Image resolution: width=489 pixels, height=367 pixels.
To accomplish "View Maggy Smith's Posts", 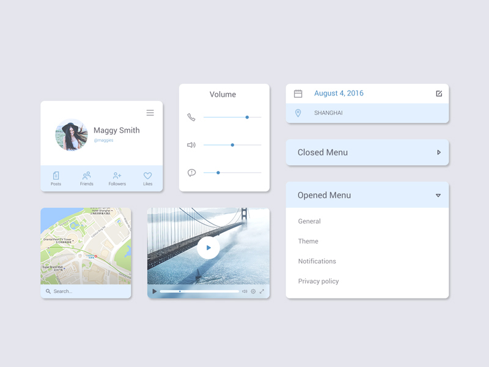I will (56, 177).
